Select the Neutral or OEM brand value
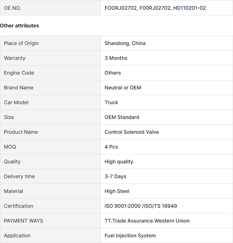233x243 pixels. coord(123,88)
